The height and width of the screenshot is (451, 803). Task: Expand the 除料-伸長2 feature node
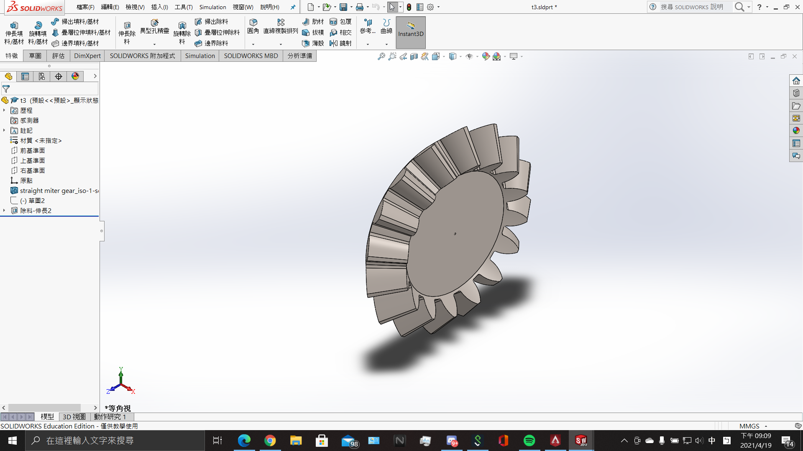(4, 210)
